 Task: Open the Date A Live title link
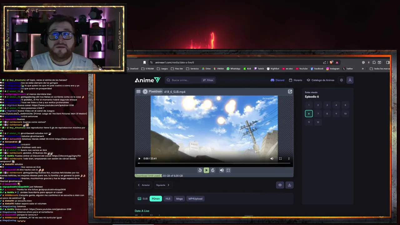[x=142, y=211]
